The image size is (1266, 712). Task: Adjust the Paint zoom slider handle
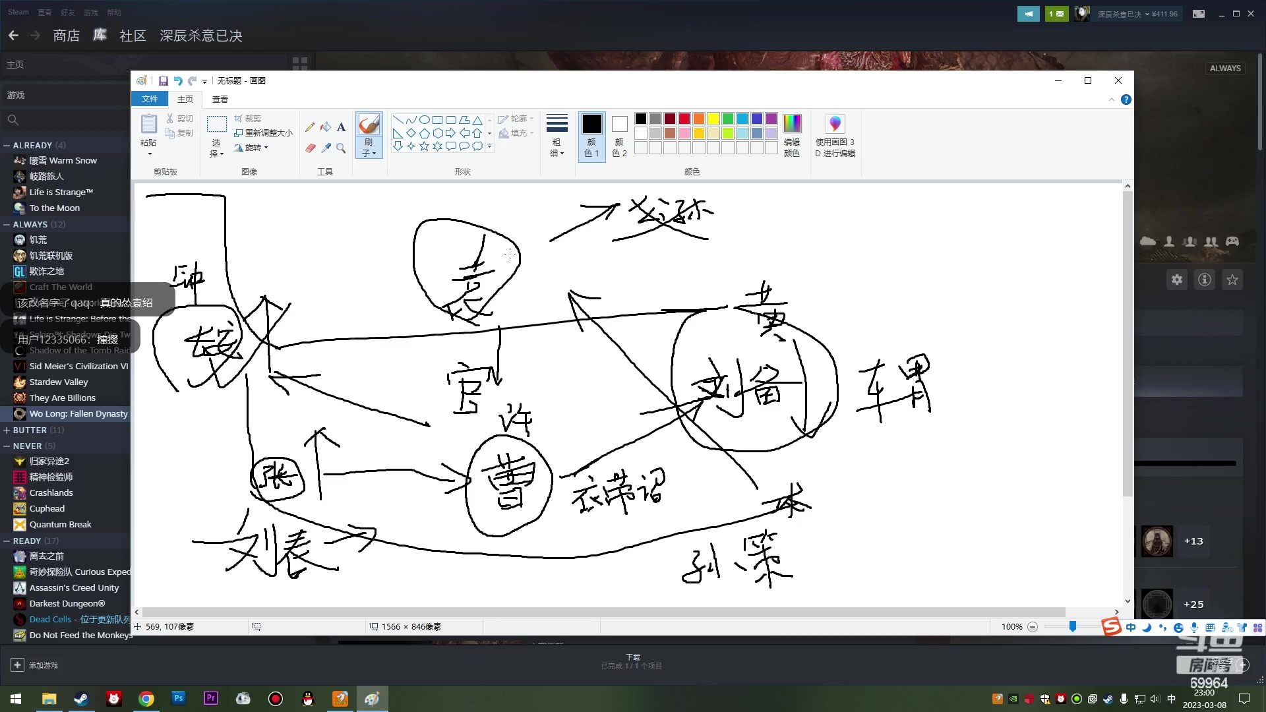[1073, 626]
